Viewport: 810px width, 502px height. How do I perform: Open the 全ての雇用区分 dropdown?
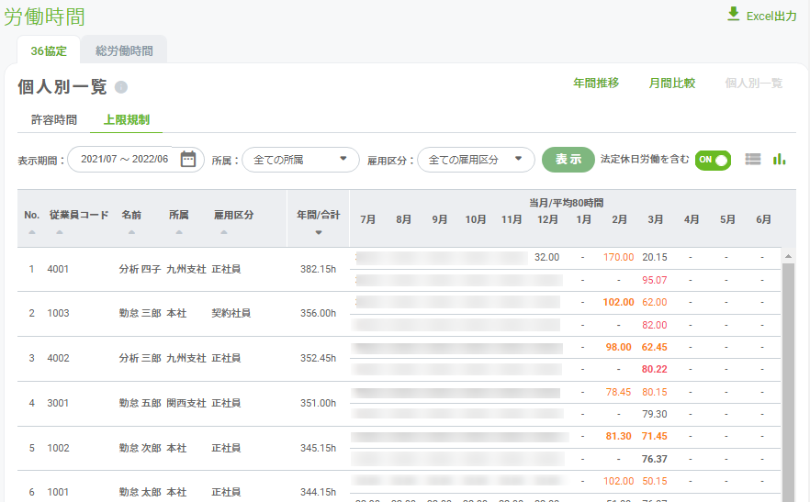pos(476,160)
